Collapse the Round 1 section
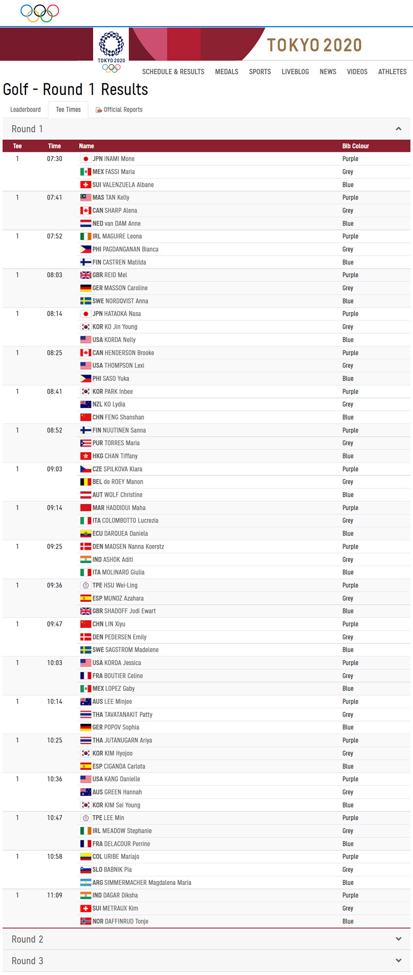The height and width of the screenshot is (975, 413). [398, 129]
